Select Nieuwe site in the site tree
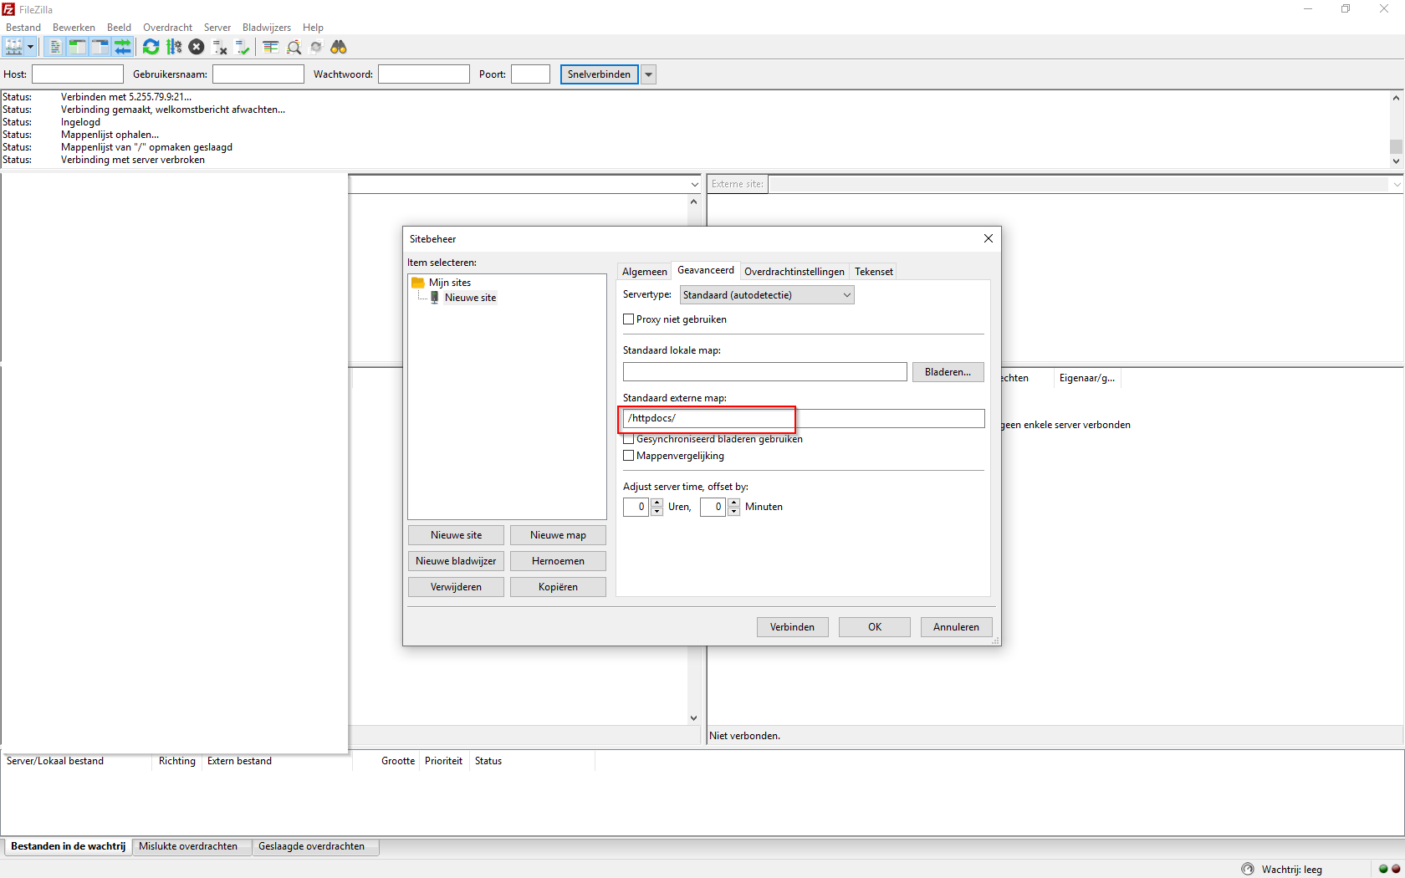The width and height of the screenshot is (1405, 878). (470, 298)
